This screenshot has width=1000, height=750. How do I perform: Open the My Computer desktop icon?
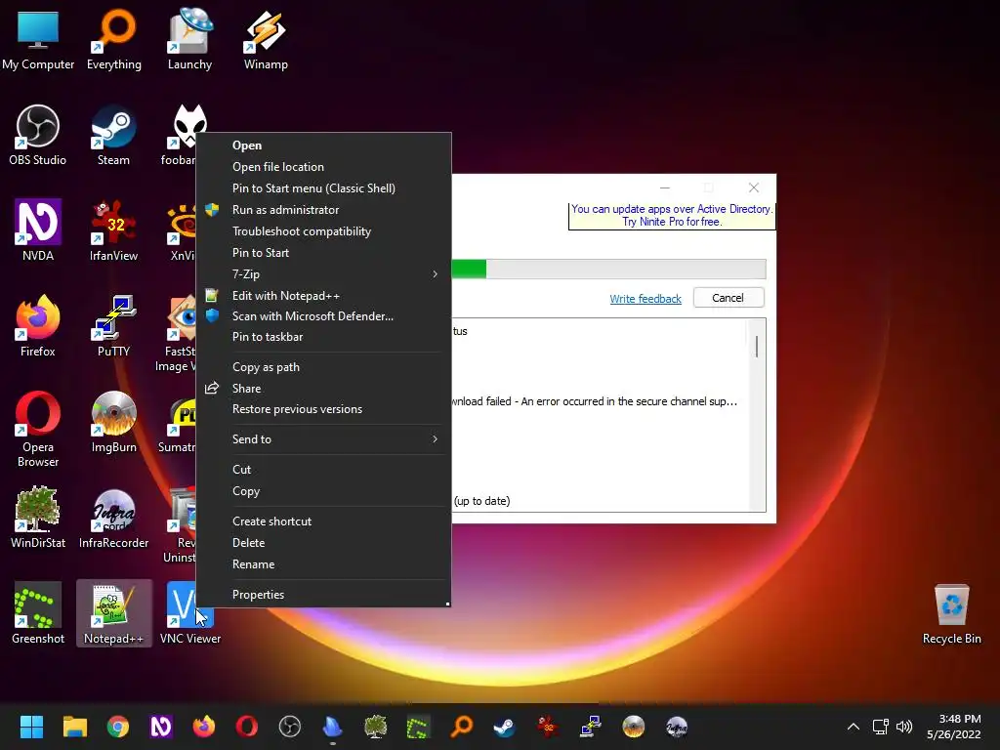(x=38, y=38)
